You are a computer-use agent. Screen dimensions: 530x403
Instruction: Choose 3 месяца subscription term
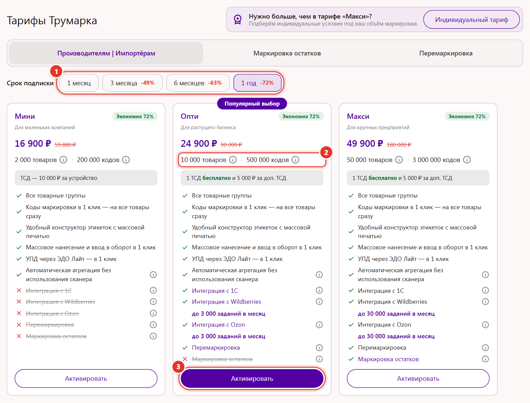pos(132,83)
